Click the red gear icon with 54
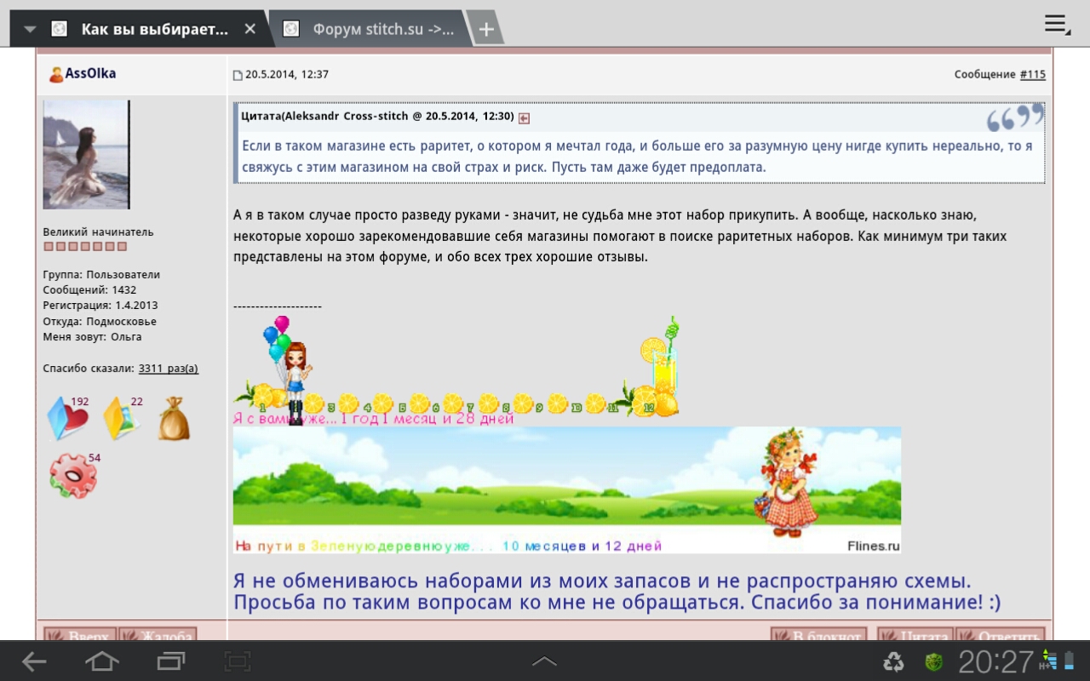This screenshot has height=681, width=1090. [x=73, y=476]
